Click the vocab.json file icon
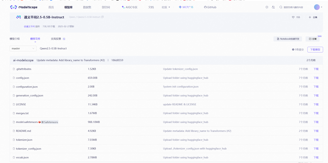 click(14, 157)
